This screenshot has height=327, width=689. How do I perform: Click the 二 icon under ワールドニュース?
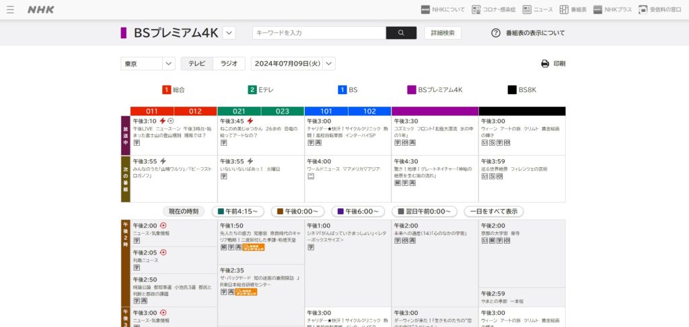pyautogui.click(x=311, y=176)
